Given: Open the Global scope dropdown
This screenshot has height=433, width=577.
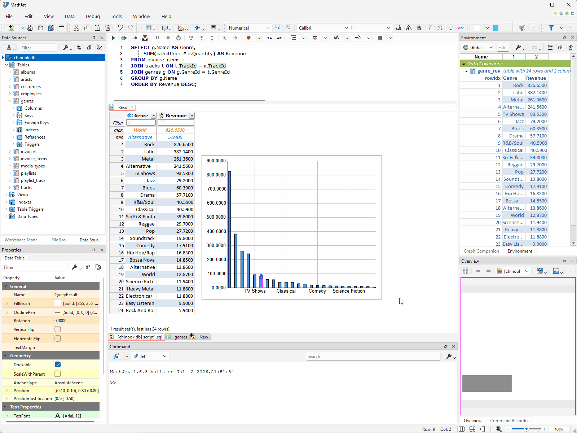Looking at the screenshot, I should [478, 47].
